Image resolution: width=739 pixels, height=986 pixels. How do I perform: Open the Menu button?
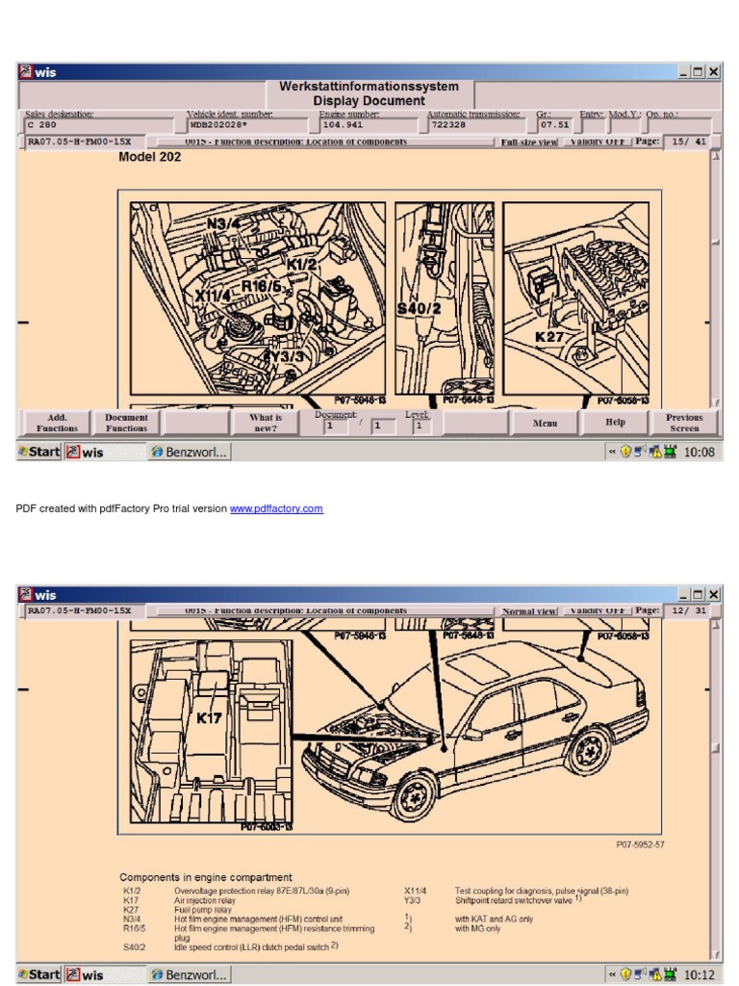click(x=545, y=423)
